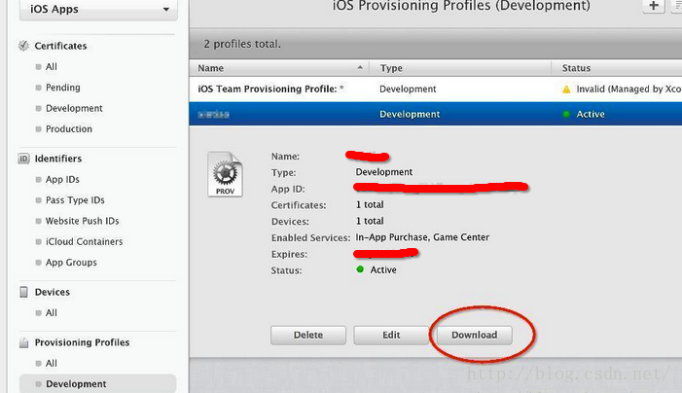
Task: Open Pending certificates
Action: [x=62, y=88]
